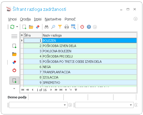143x115 pixels.
Task: Click the binoculars find icon
Action: [46, 27]
